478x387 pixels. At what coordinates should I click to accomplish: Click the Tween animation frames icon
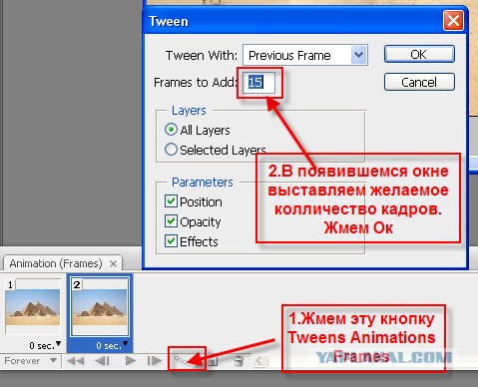[x=181, y=360]
